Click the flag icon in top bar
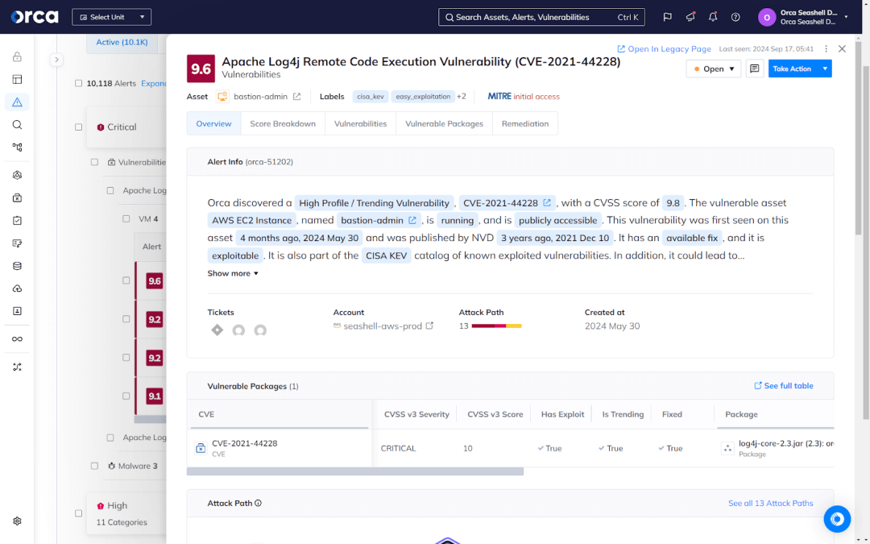Image resolution: width=870 pixels, height=544 pixels. (668, 17)
